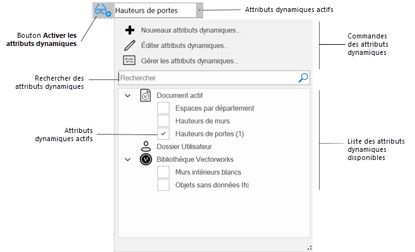Image resolution: width=415 pixels, height=252 pixels.
Task: Choose Nouveaux attributs dynamiques... command
Action: click(190, 30)
